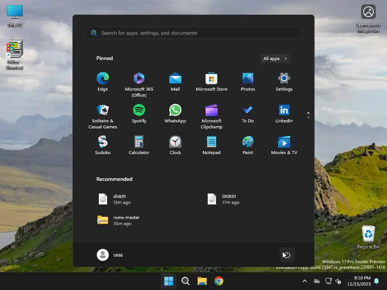Open the clock and date flyout

pos(359,281)
